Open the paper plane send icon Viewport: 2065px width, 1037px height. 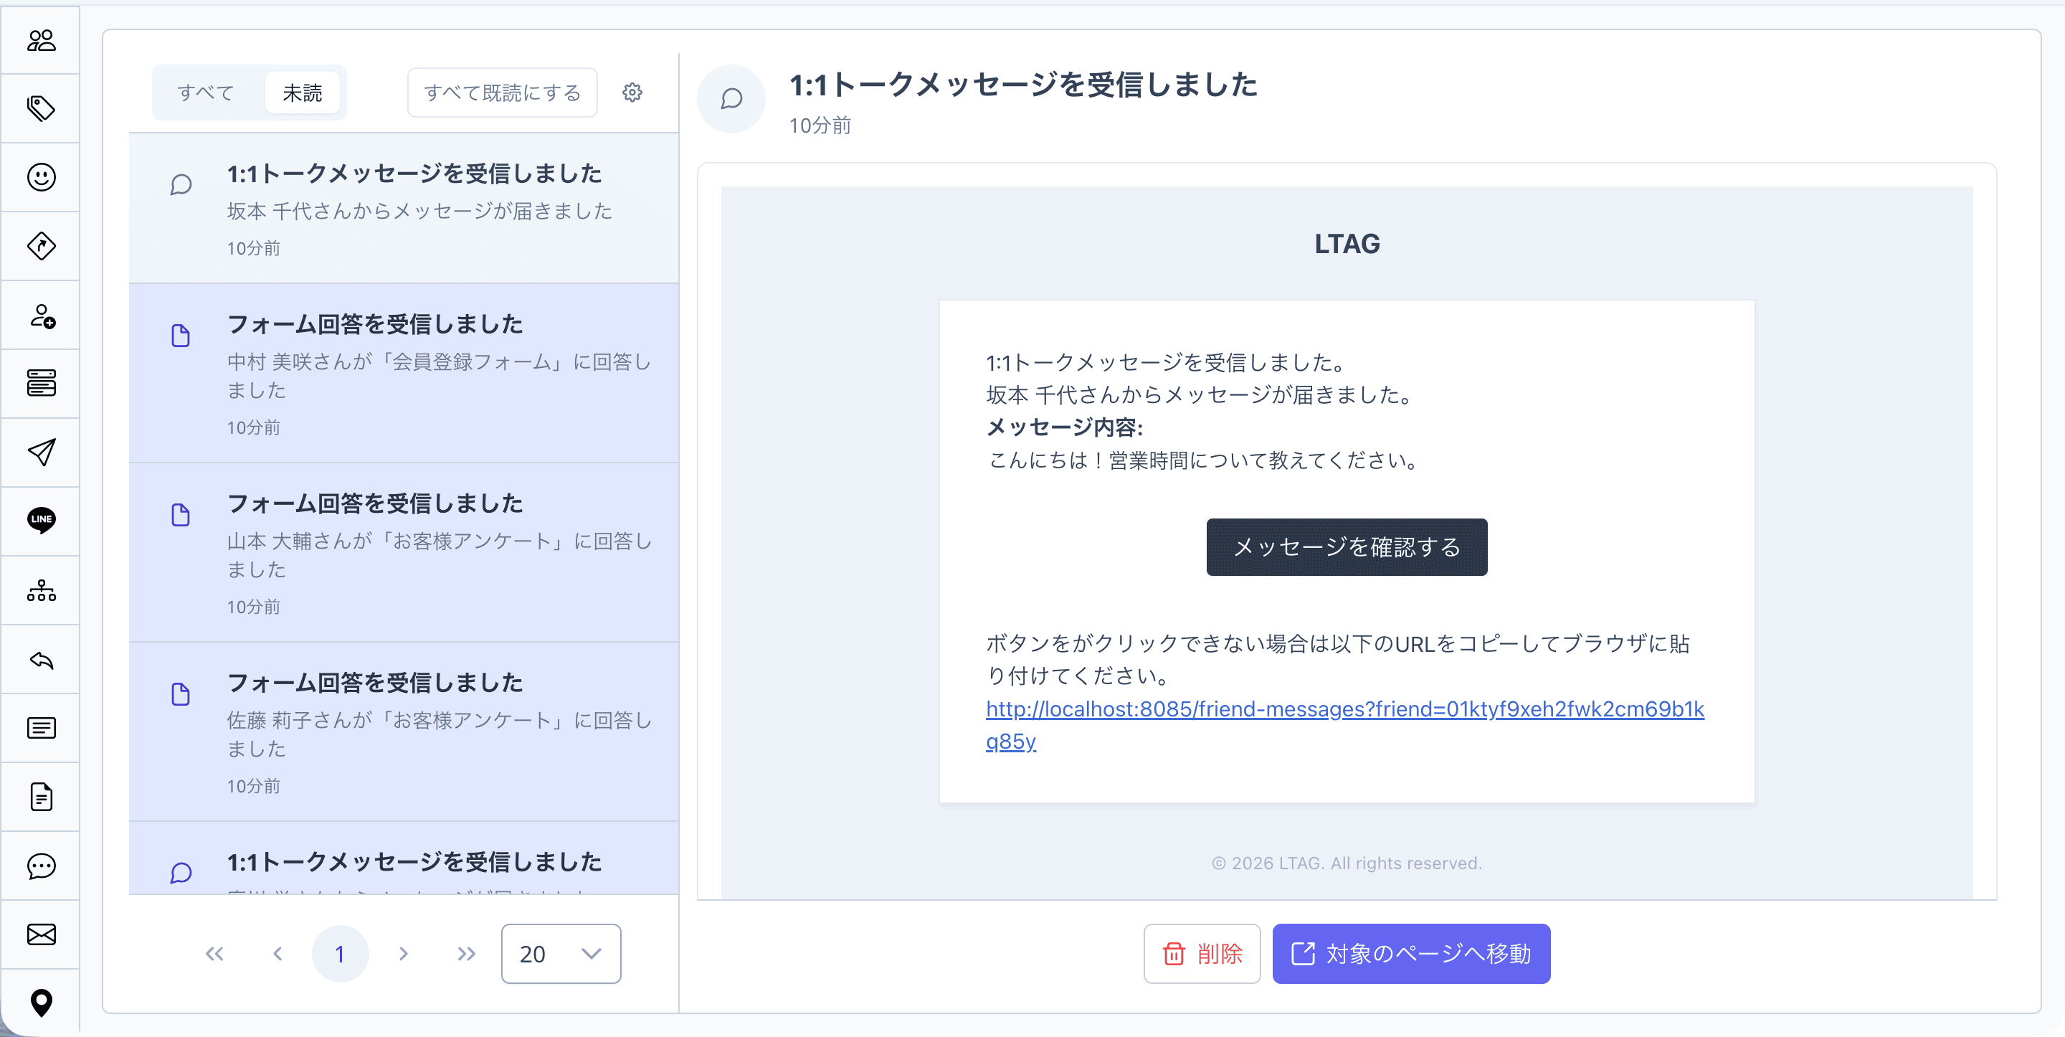[41, 453]
